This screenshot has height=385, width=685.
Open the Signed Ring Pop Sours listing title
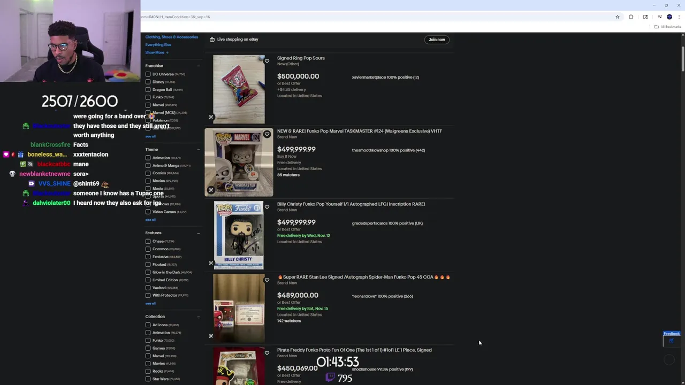(x=301, y=58)
